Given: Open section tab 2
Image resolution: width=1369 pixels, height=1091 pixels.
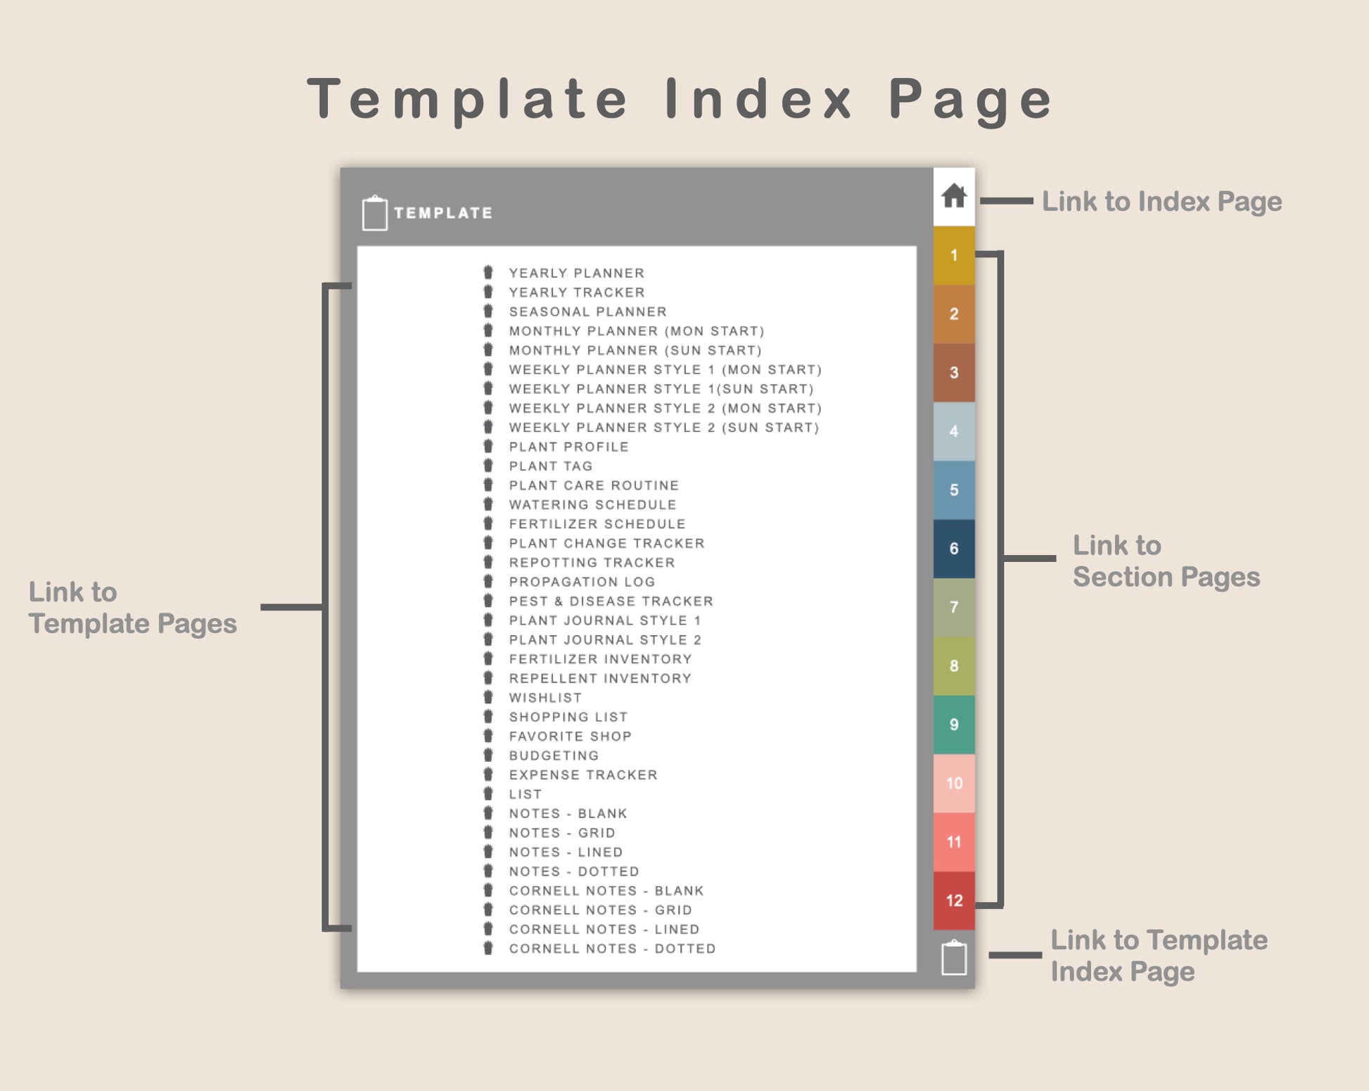Looking at the screenshot, I should pyautogui.click(x=954, y=314).
